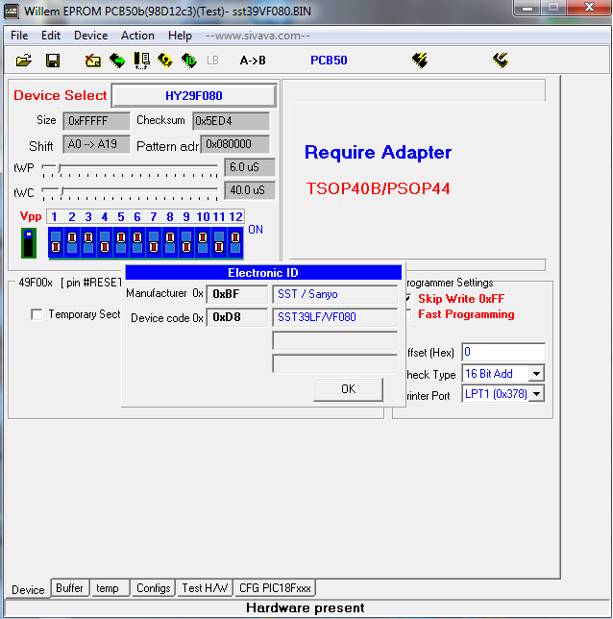The width and height of the screenshot is (613, 619).
Task: Open the Help menu
Action: 180,36
